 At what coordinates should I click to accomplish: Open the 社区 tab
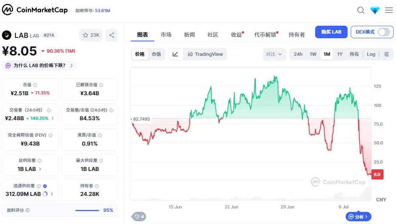[x=213, y=35]
